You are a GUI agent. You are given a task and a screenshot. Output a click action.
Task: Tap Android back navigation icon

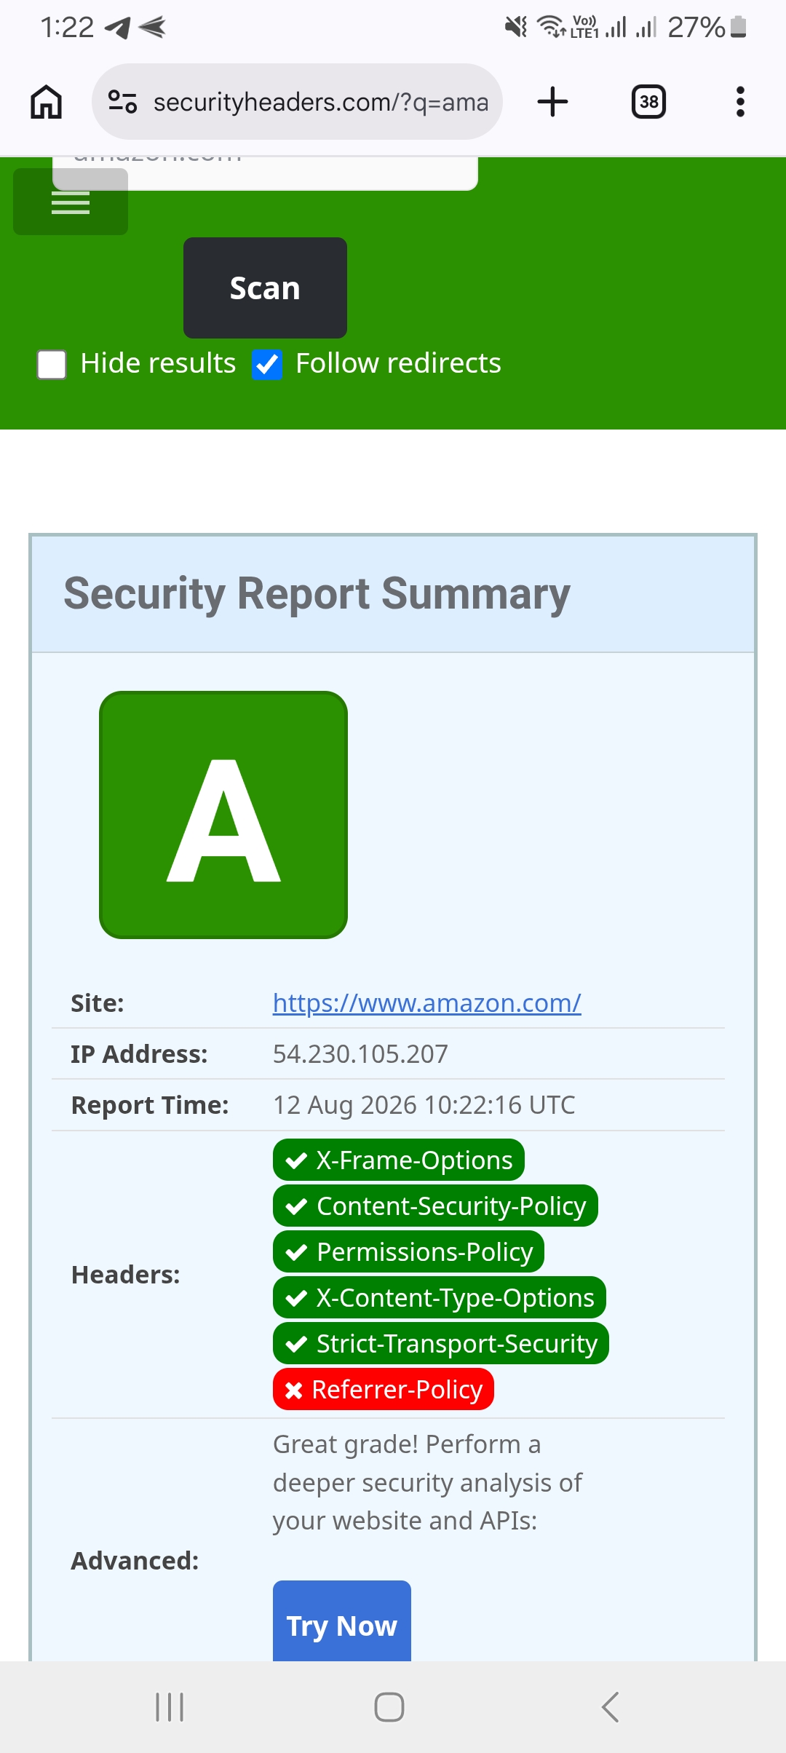(611, 1707)
